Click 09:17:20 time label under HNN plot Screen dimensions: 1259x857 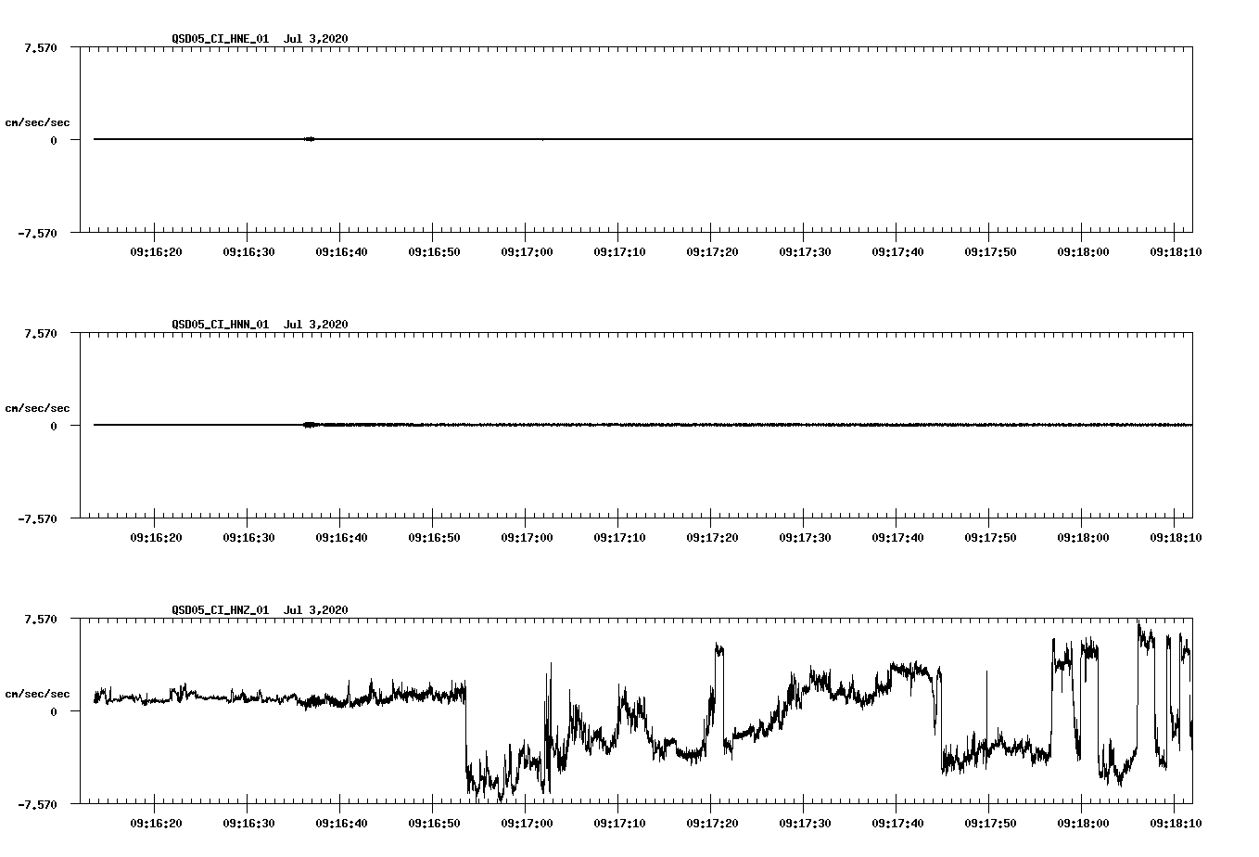pyautogui.click(x=712, y=537)
